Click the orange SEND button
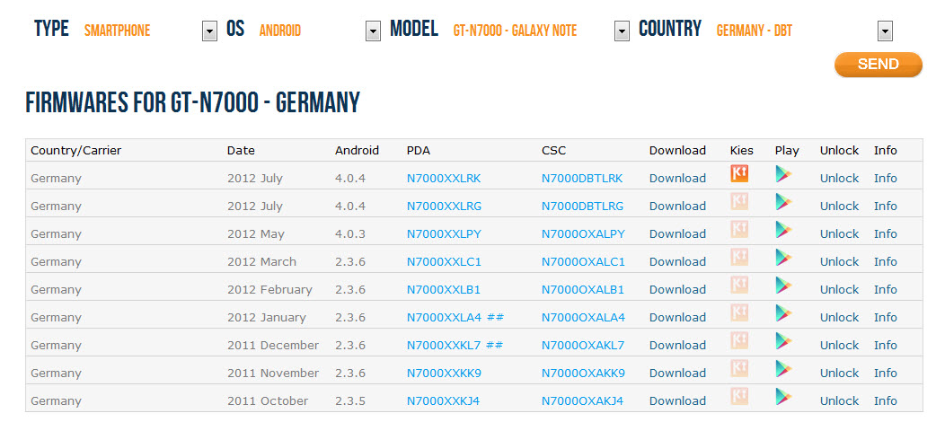The height and width of the screenshot is (422, 936). click(x=879, y=65)
